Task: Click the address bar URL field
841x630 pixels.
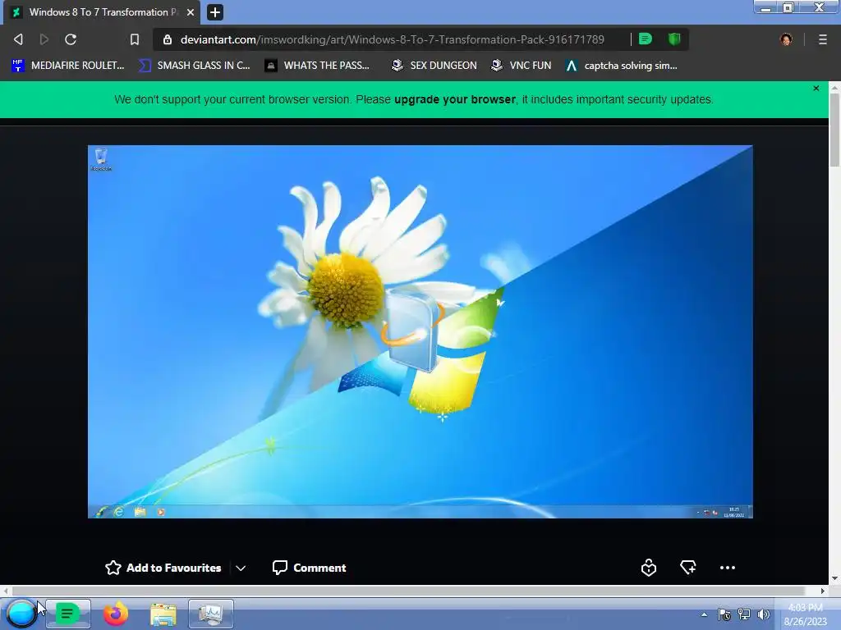Action: [392, 39]
